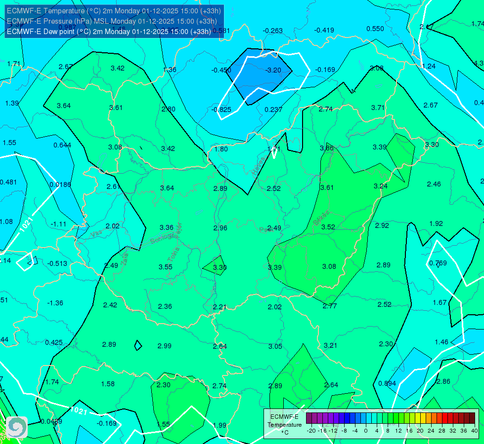The height and width of the screenshot is (444, 484).
Task: Click the 3.52 value near Békés
Action: (x=328, y=227)
